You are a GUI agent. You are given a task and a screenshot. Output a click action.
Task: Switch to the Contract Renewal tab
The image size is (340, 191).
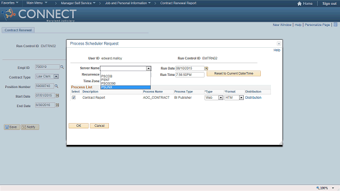(18, 30)
